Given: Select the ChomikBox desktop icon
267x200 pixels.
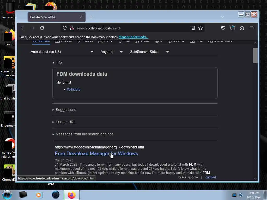Looking at the screenshot, I should coord(9,173).
